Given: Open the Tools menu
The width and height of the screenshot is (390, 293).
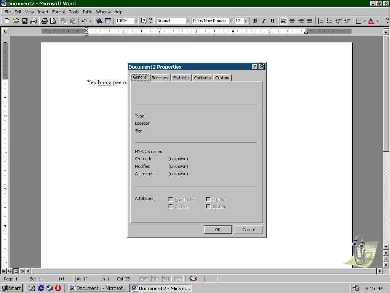Looking at the screenshot, I should coord(74,12).
